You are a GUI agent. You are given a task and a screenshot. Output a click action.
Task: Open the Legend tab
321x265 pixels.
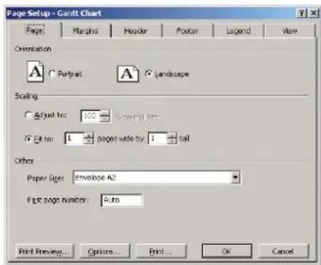pos(238,31)
